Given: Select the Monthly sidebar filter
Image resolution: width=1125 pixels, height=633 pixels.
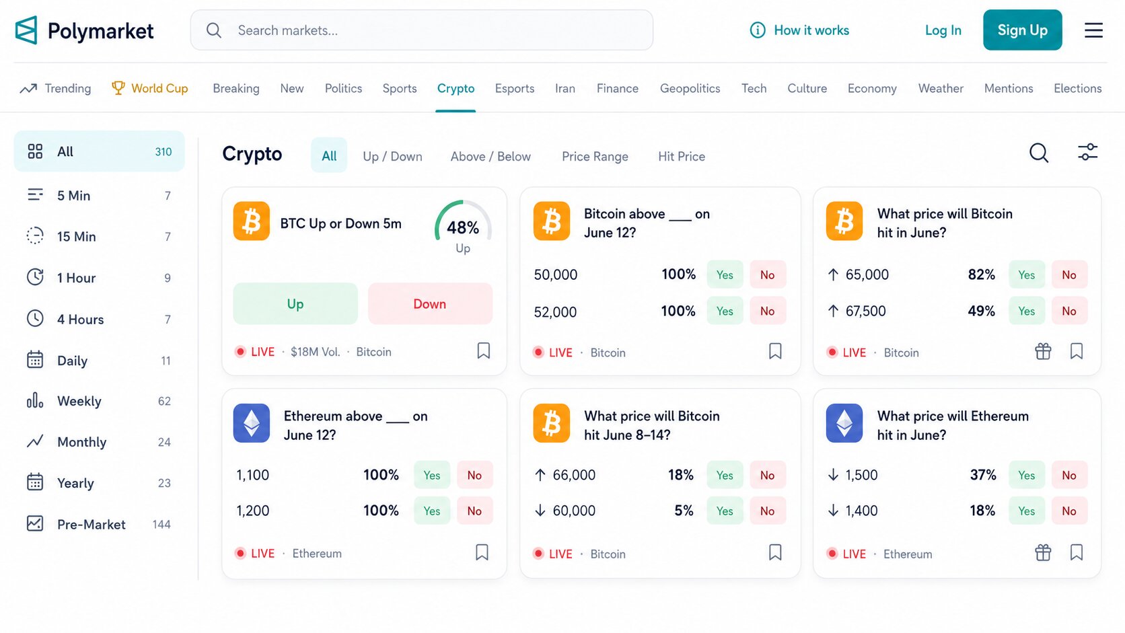Looking at the screenshot, I should (99, 442).
